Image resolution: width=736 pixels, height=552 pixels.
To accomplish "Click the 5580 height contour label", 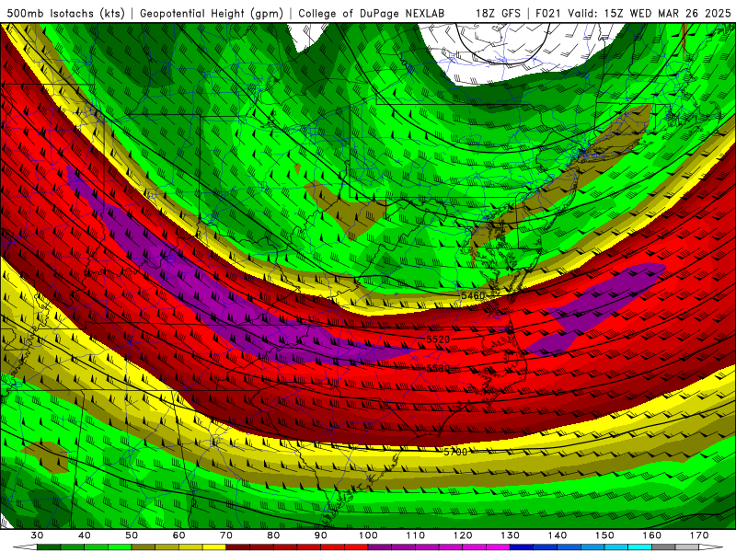I will [438, 368].
